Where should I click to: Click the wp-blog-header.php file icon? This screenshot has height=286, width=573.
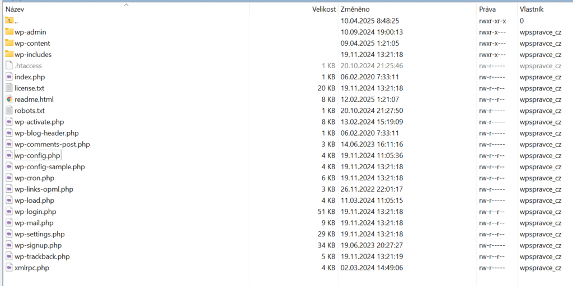pos(9,133)
